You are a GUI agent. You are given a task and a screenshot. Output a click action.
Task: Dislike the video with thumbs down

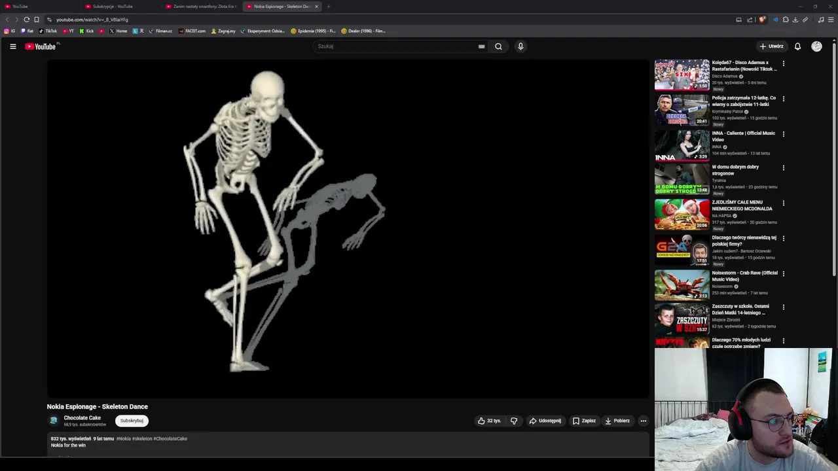pos(514,421)
